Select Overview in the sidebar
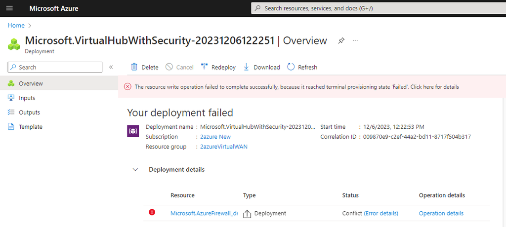506x227 pixels. pyautogui.click(x=59, y=83)
